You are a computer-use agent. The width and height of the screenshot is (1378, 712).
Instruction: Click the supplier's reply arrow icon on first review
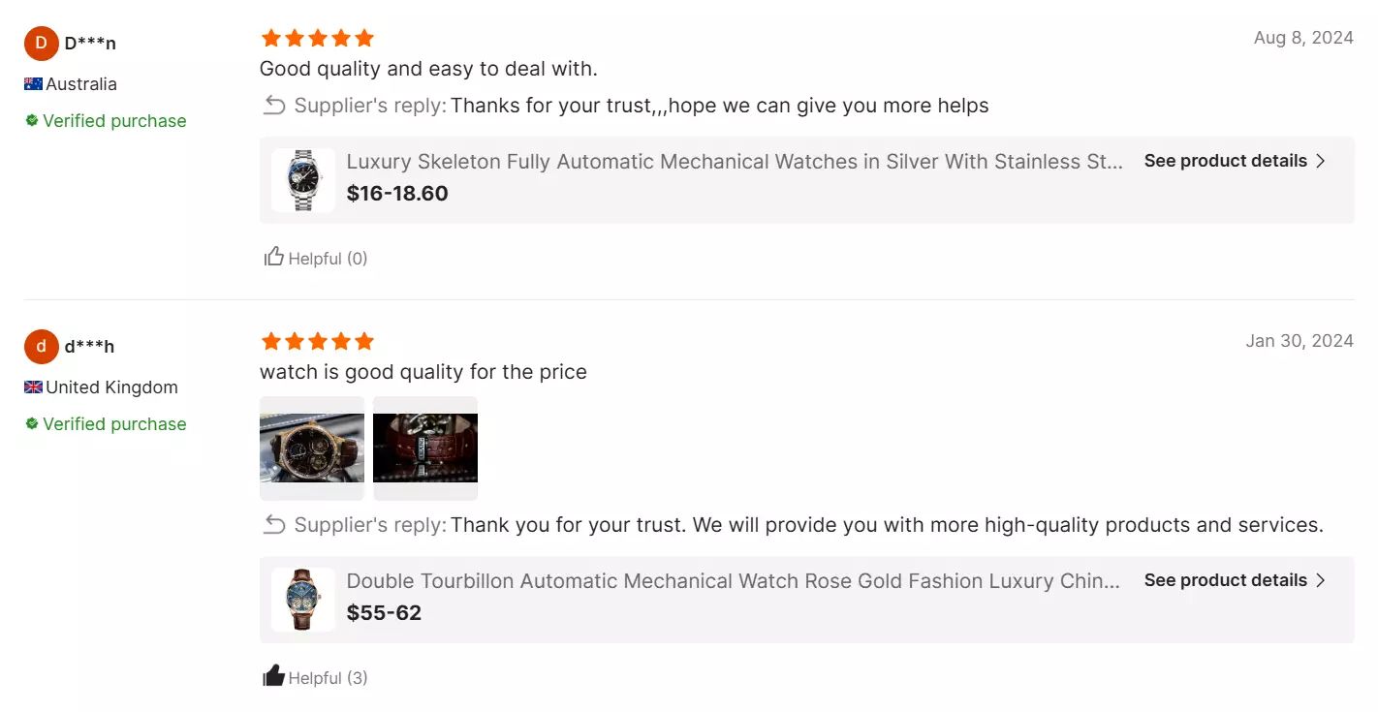tap(273, 105)
